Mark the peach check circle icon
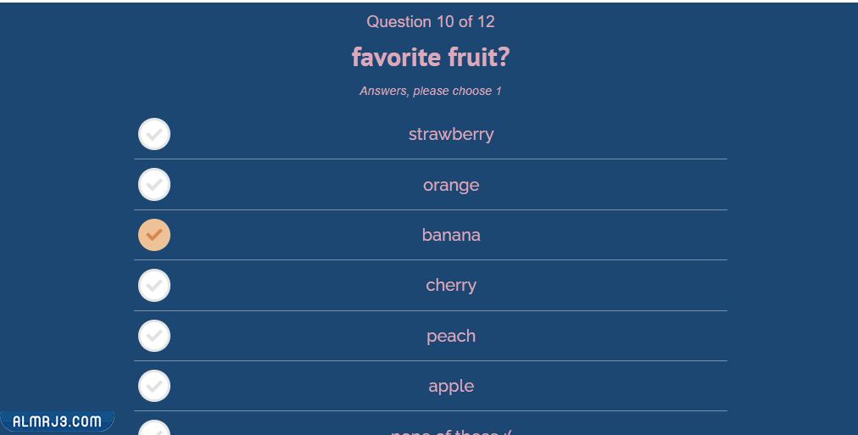 coord(154,336)
